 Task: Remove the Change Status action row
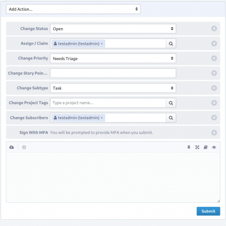click(214, 28)
